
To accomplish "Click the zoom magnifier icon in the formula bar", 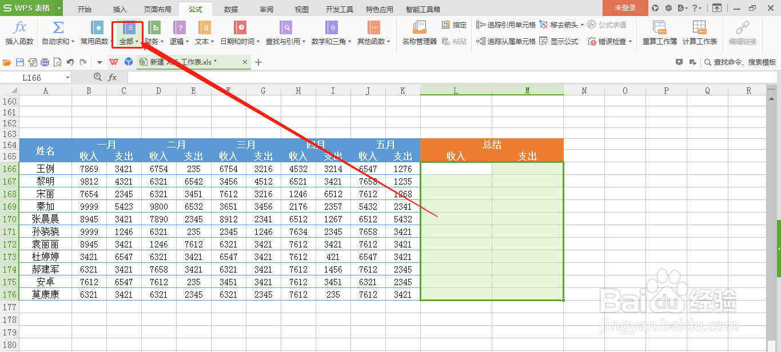I will [97, 77].
